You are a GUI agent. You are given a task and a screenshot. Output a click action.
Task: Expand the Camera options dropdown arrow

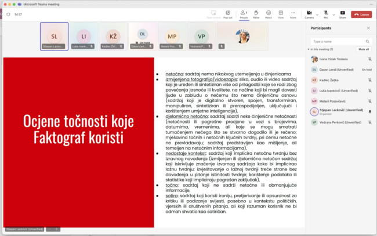pyautogui.click(x=317, y=13)
